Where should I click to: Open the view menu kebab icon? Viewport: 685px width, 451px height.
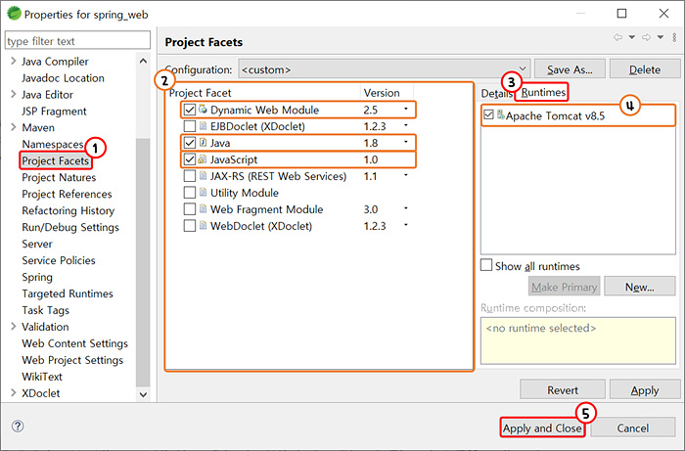tap(674, 37)
